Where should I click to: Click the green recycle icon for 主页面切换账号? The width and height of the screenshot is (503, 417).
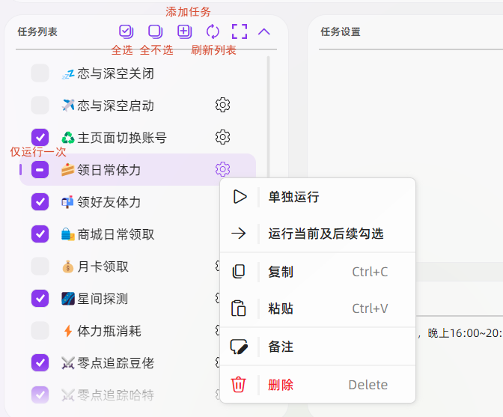pyautogui.click(x=68, y=138)
